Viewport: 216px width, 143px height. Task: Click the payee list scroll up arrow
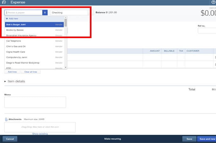pyautogui.click(x=65, y=17)
